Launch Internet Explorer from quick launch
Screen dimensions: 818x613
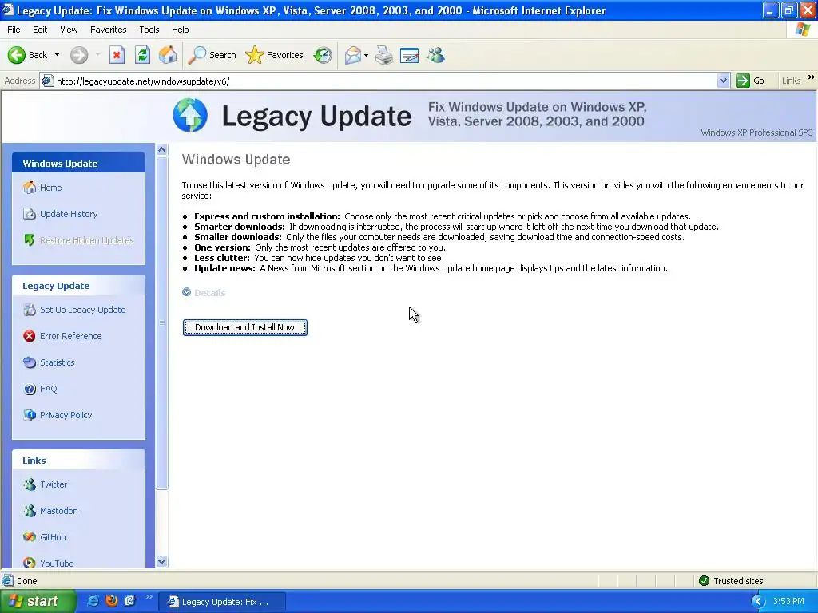click(93, 601)
